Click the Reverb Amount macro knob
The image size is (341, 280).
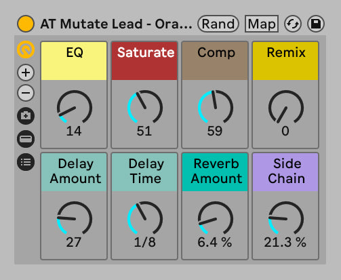(x=216, y=218)
